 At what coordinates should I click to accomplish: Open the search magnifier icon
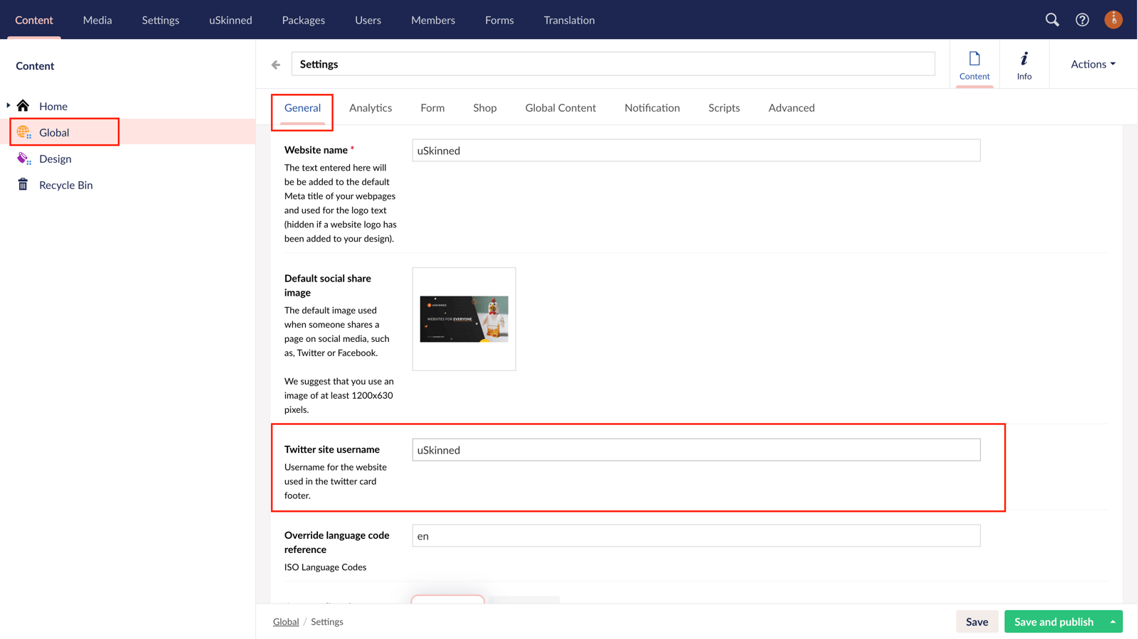coord(1052,20)
